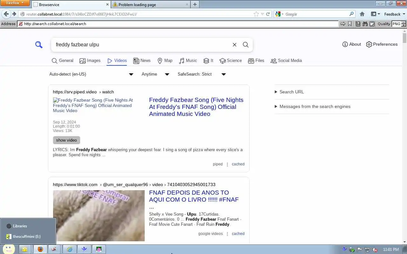407x254 pixels.
Task: Click the muted volume tray icon
Action: [375, 250]
